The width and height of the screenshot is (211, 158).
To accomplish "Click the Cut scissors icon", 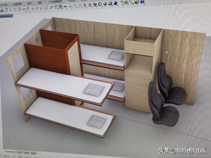I will pyautogui.click(x=10, y=10).
